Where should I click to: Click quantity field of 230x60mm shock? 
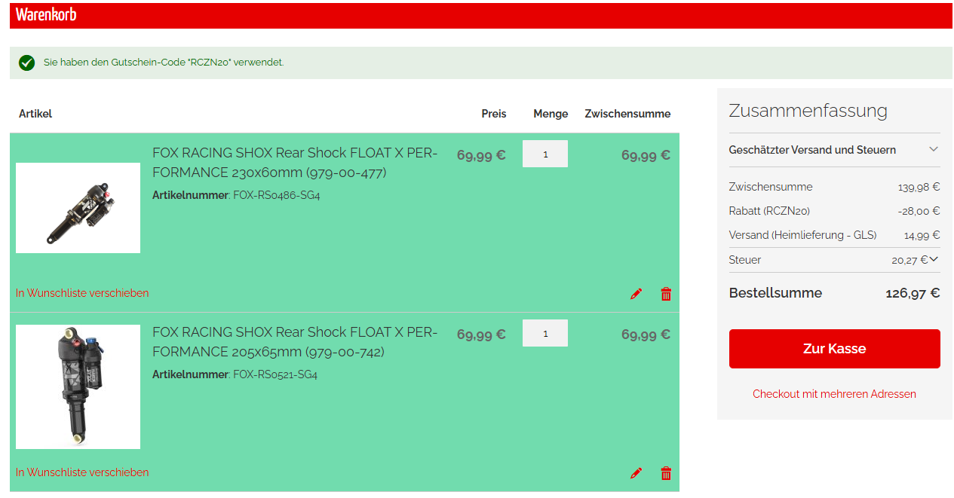(544, 154)
